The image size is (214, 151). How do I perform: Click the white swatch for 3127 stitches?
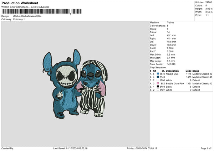pyautogui.click(x=158, y=90)
